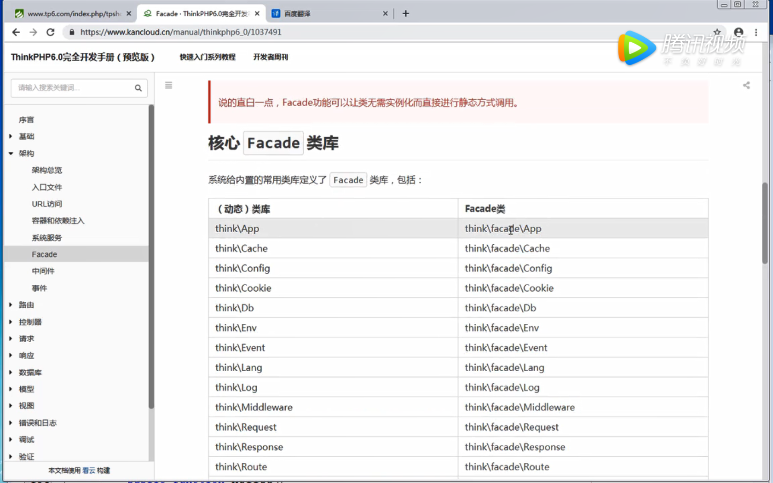Select Facade in the sidebar

(76, 254)
